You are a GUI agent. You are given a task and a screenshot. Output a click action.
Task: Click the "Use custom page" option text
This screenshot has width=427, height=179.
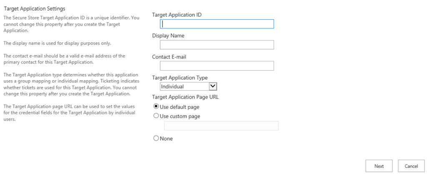coord(180,116)
